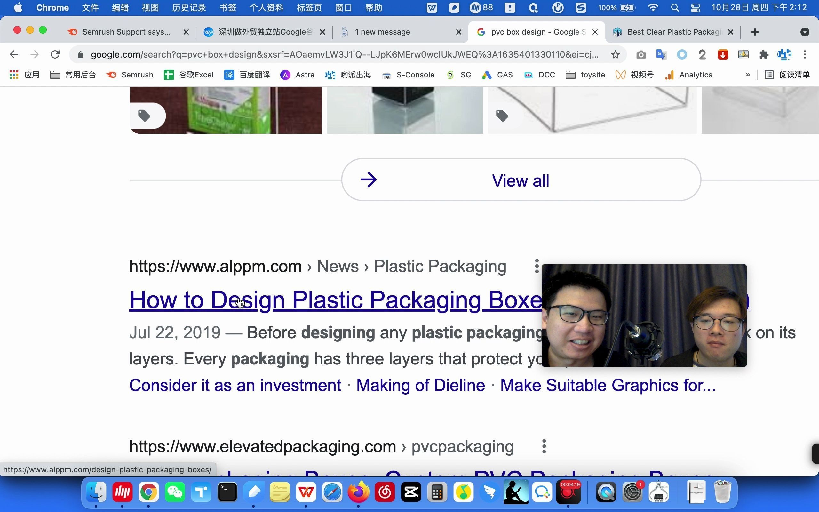
Task: Click the clear box product thumbnail
Action: (x=592, y=110)
